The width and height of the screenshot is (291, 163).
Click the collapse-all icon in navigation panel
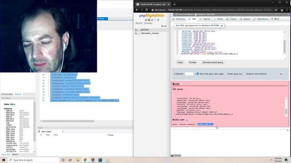tap(162, 26)
